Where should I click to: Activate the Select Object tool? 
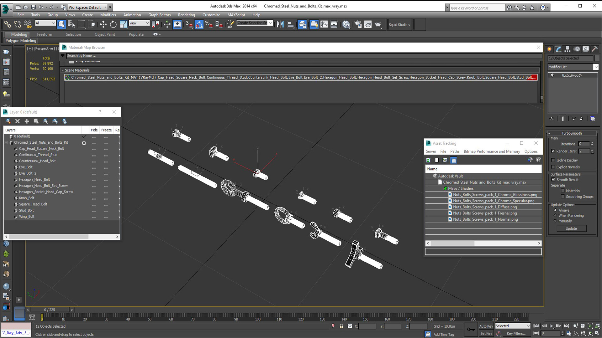(x=61, y=24)
